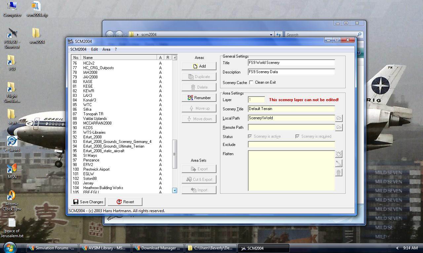Click the flatten delete trash icon
423x253 pixels.
[x=339, y=172]
